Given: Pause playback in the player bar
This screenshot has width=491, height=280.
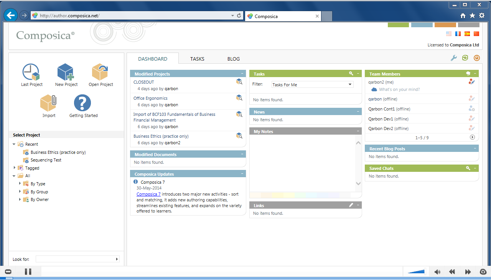Looking at the screenshot, I should tap(28, 272).
